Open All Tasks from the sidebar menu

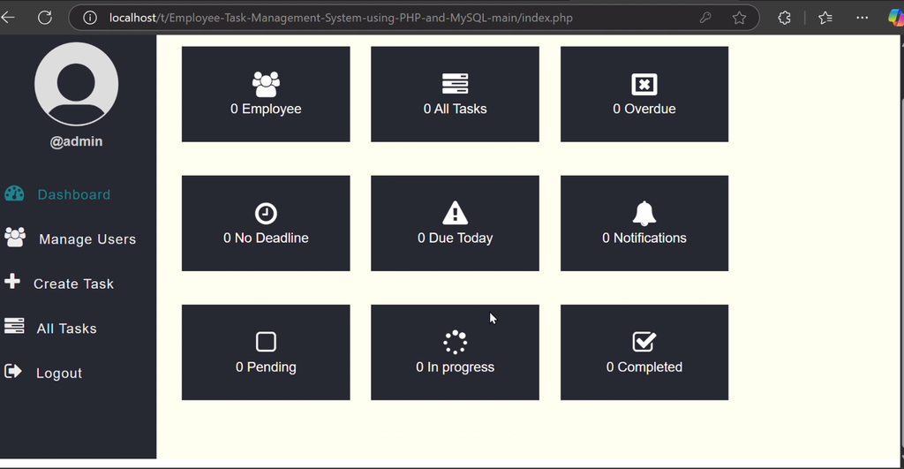[67, 329]
